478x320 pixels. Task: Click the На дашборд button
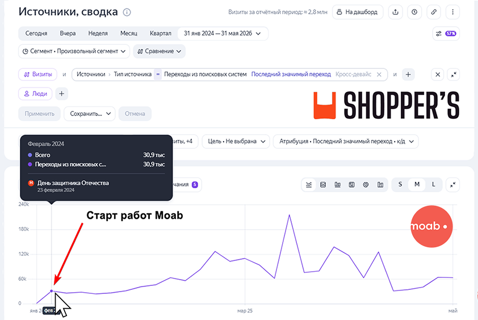357,12
